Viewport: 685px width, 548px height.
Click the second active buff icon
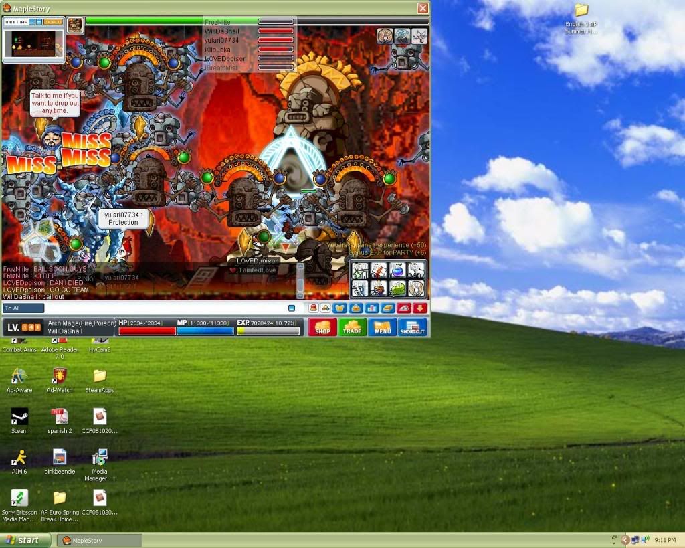[x=402, y=36]
